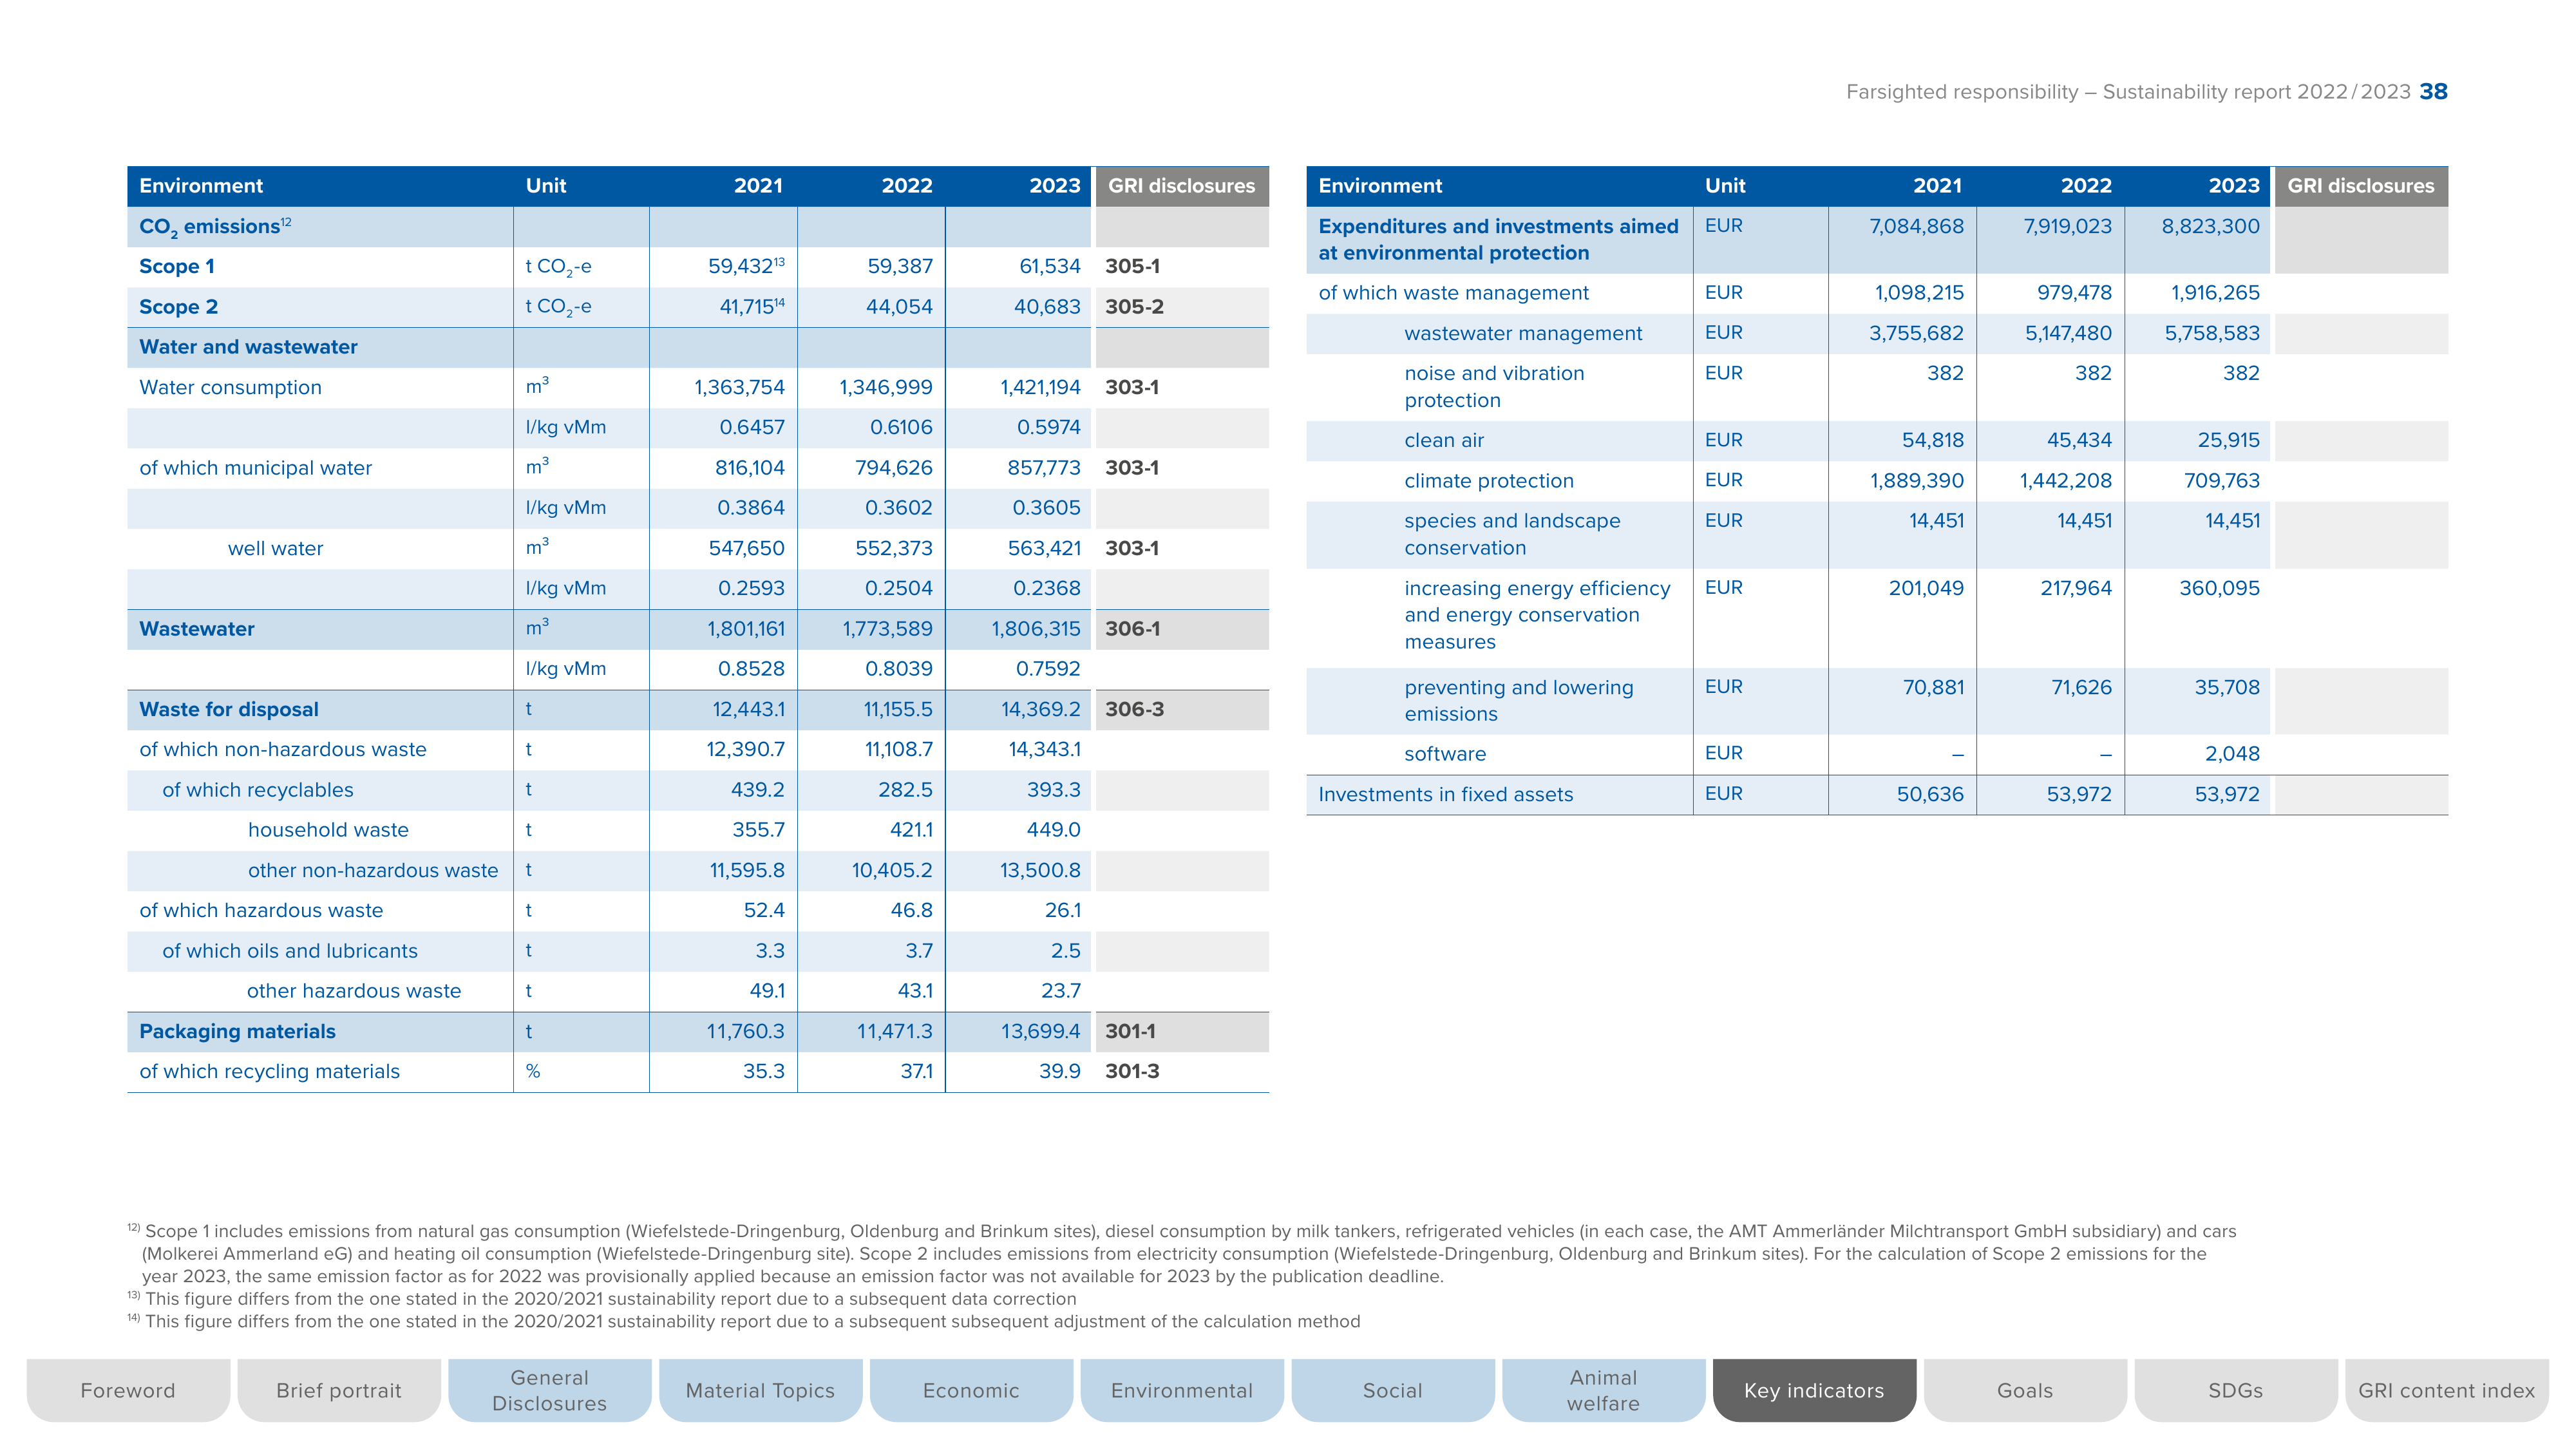Select clean air 2021 value 54,818

coord(1932,441)
